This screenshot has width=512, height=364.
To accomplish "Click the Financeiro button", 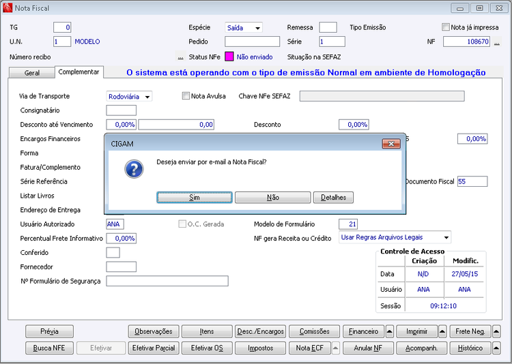I will (x=363, y=331).
